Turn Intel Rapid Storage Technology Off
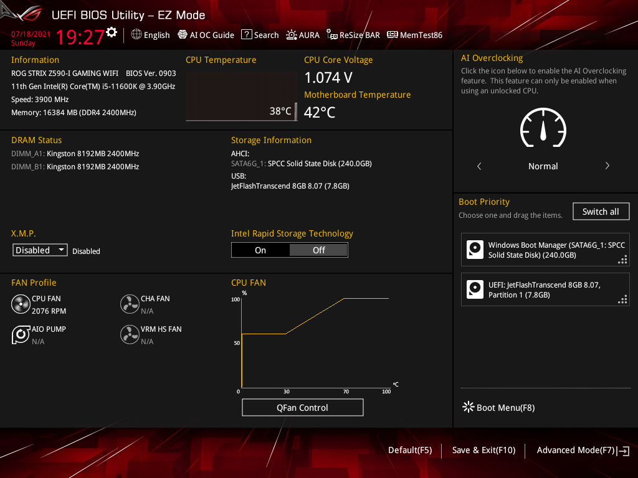This screenshot has height=478, width=638. tap(318, 250)
